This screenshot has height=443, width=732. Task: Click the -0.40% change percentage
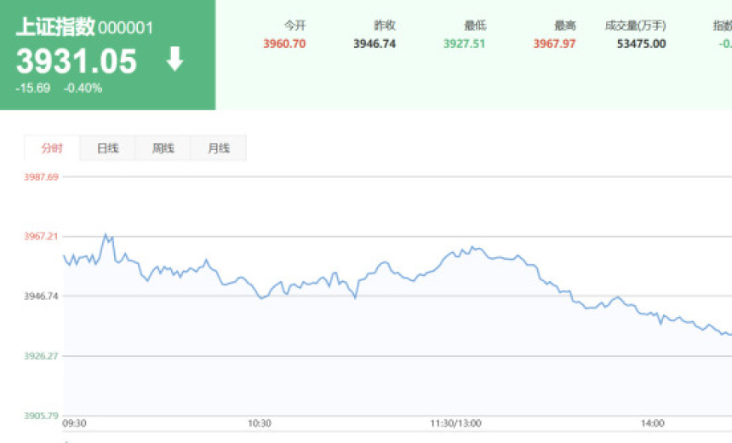pos(83,88)
